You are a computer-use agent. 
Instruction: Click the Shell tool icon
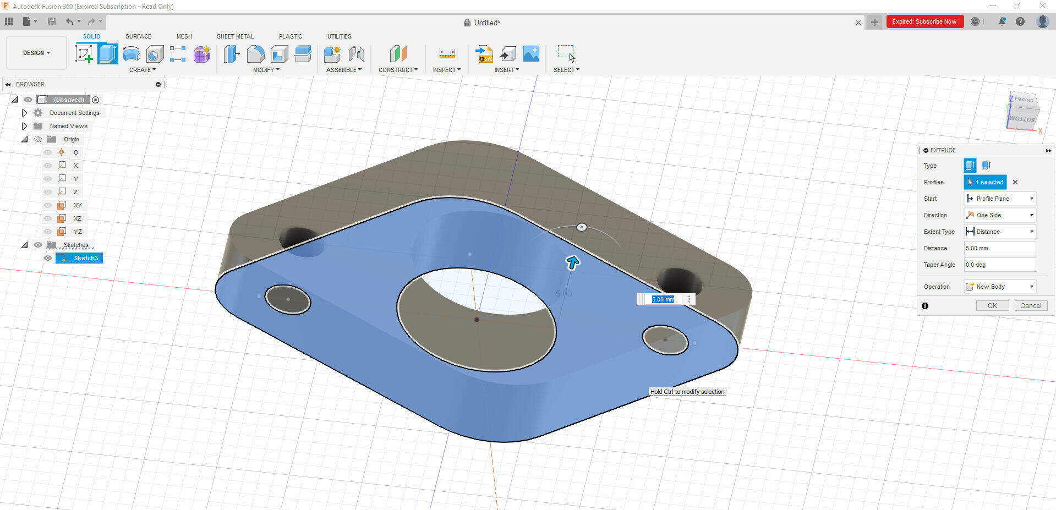(x=279, y=54)
